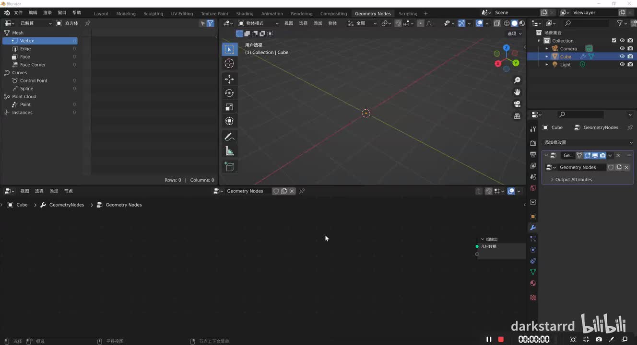Choose the Add Cube tool
The width and height of the screenshot is (637, 345).
(x=229, y=167)
